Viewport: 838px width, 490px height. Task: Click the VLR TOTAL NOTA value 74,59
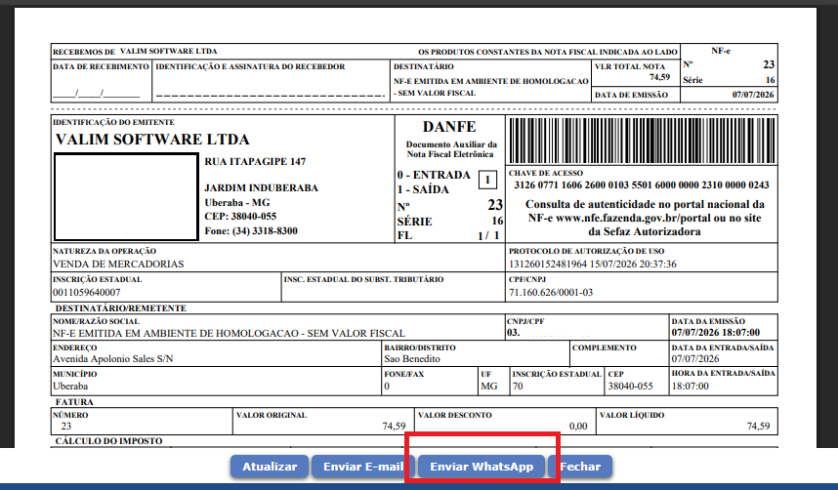coord(659,77)
